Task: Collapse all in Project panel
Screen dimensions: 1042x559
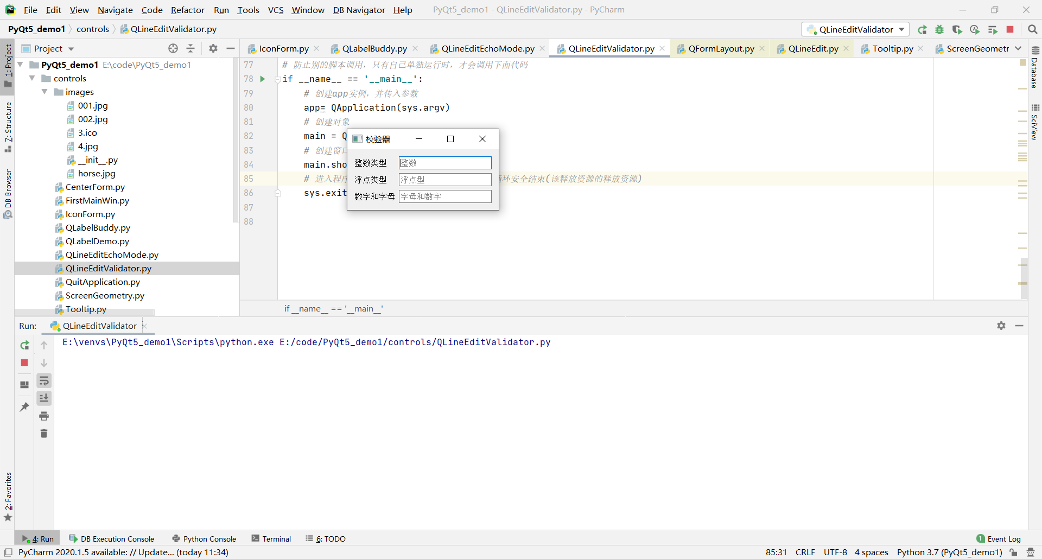Action: click(x=190, y=48)
